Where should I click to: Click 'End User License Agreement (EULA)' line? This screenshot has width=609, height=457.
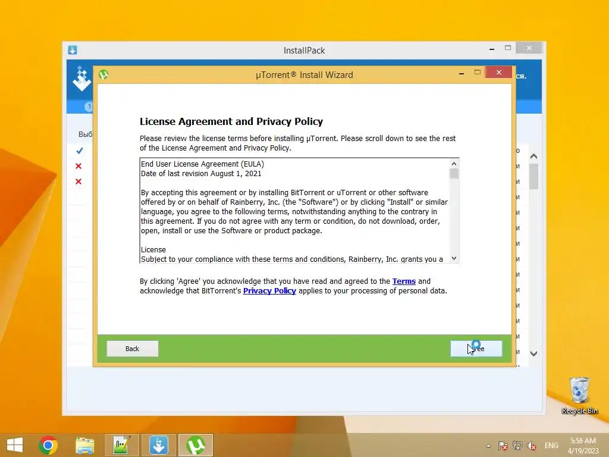(202, 164)
